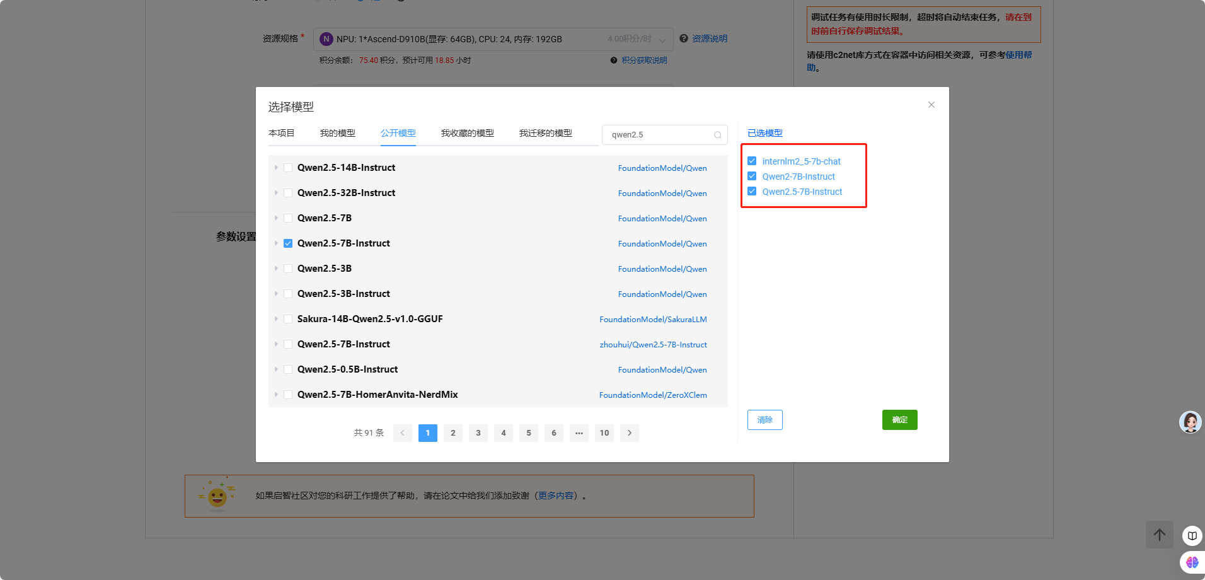Jump to page 10 of results
The height and width of the screenshot is (580, 1205).
[604, 433]
